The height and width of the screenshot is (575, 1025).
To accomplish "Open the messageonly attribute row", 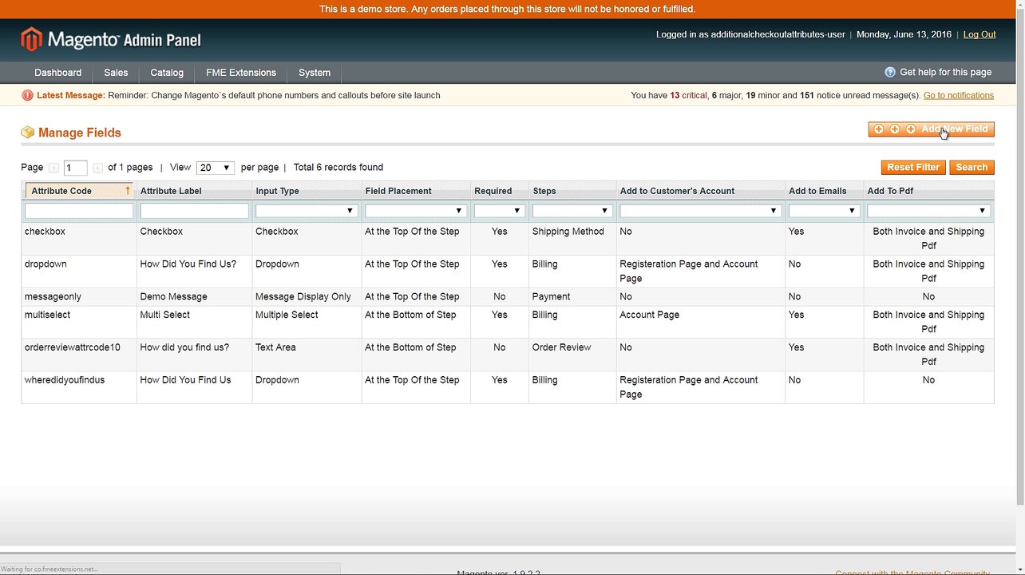I will click(x=508, y=297).
